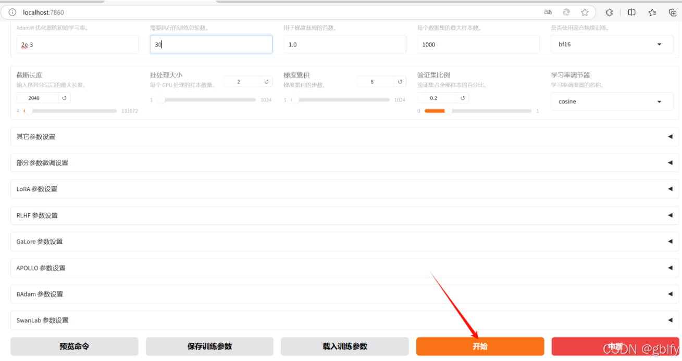Open the translate page icon
The height and width of the screenshot is (361, 682).
click(548, 12)
